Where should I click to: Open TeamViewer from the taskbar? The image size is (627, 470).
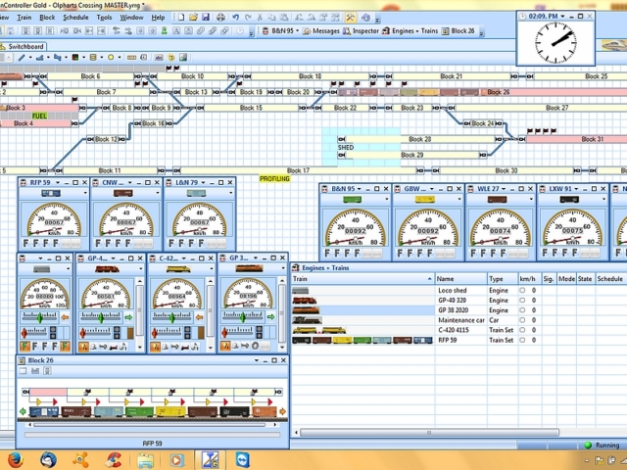[242, 460]
